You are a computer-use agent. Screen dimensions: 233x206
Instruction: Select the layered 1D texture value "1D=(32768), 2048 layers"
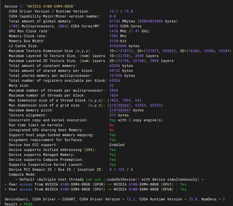134,56
